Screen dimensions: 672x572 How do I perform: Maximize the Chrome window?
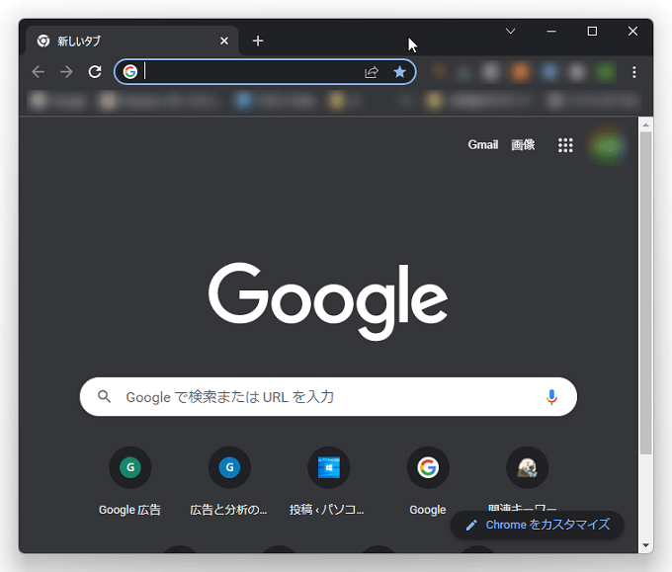click(592, 32)
